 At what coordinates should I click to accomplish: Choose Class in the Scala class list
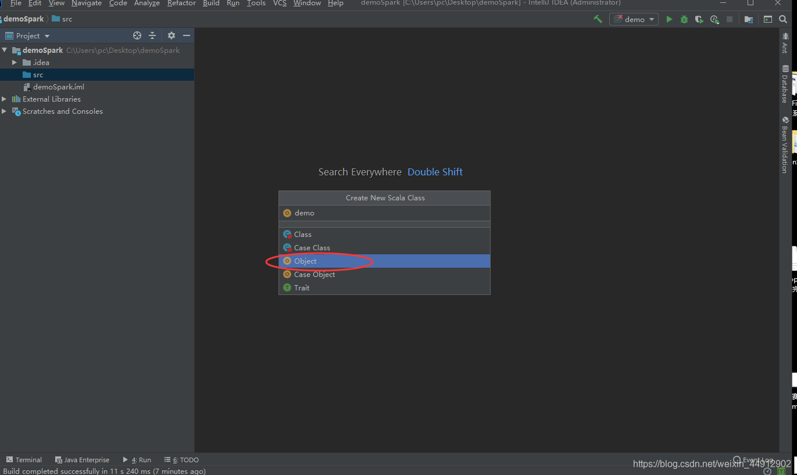point(384,234)
